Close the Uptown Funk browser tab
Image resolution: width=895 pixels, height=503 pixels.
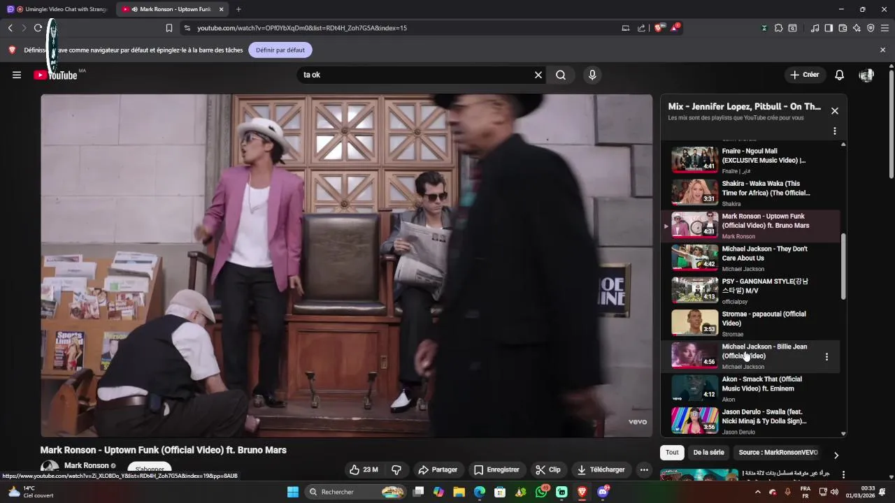click(222, 9)
